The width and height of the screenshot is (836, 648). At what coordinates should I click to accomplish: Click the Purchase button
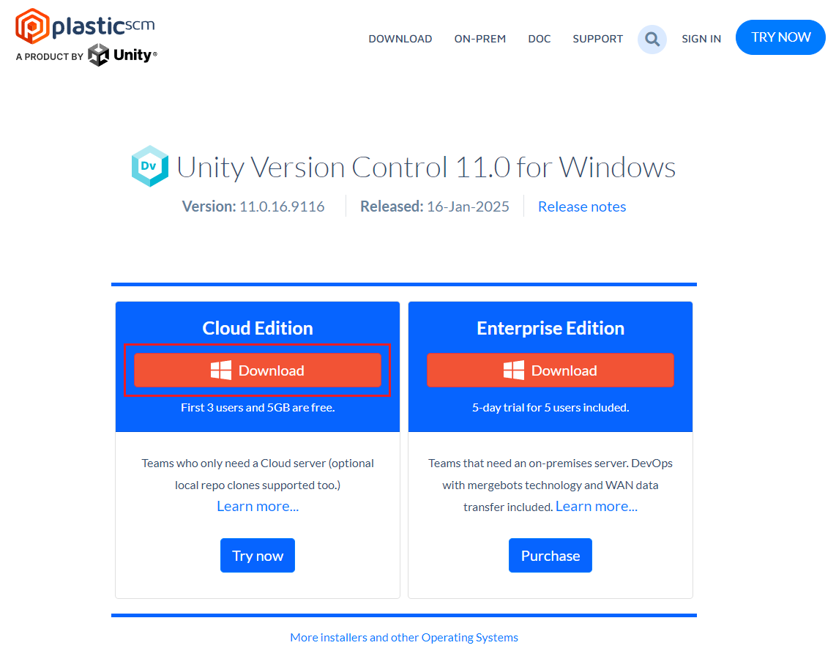551,555
